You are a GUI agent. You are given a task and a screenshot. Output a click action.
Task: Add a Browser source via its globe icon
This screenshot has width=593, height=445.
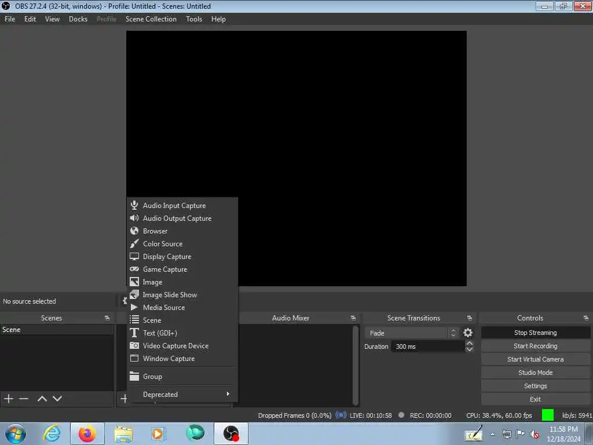(134, 231)
